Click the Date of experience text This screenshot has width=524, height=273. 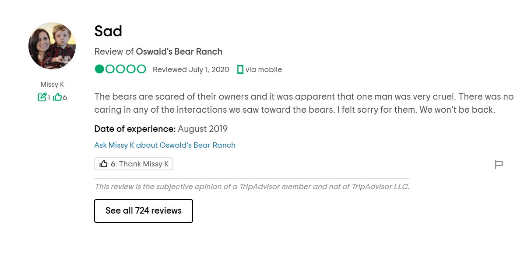[x=161, y=129]
